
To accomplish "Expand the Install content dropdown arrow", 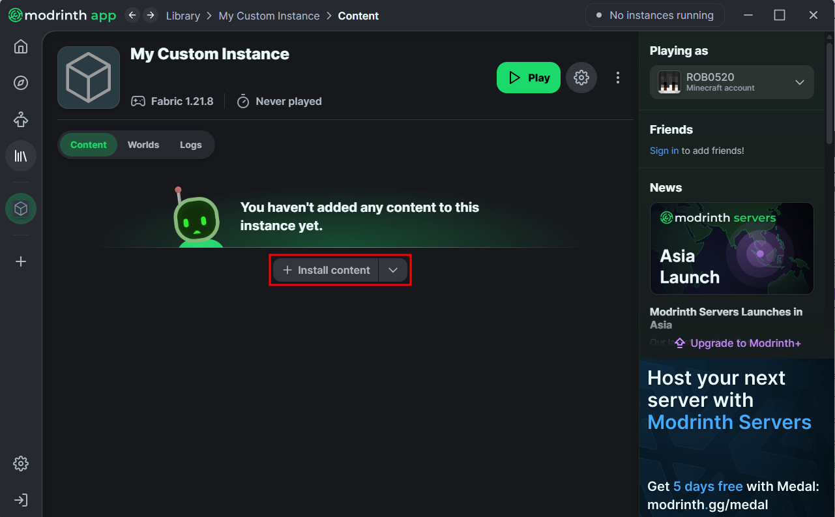I will [393, 270].
